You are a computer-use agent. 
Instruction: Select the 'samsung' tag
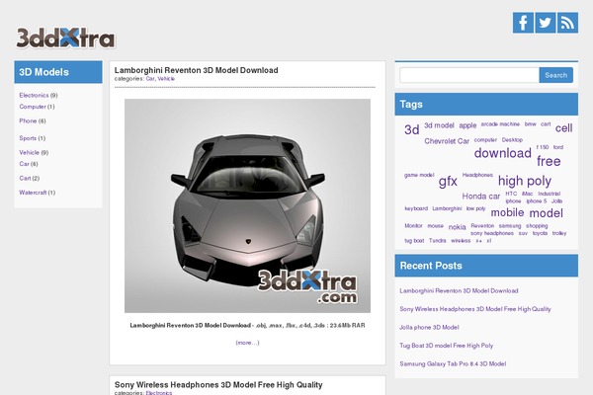[510, 226]
